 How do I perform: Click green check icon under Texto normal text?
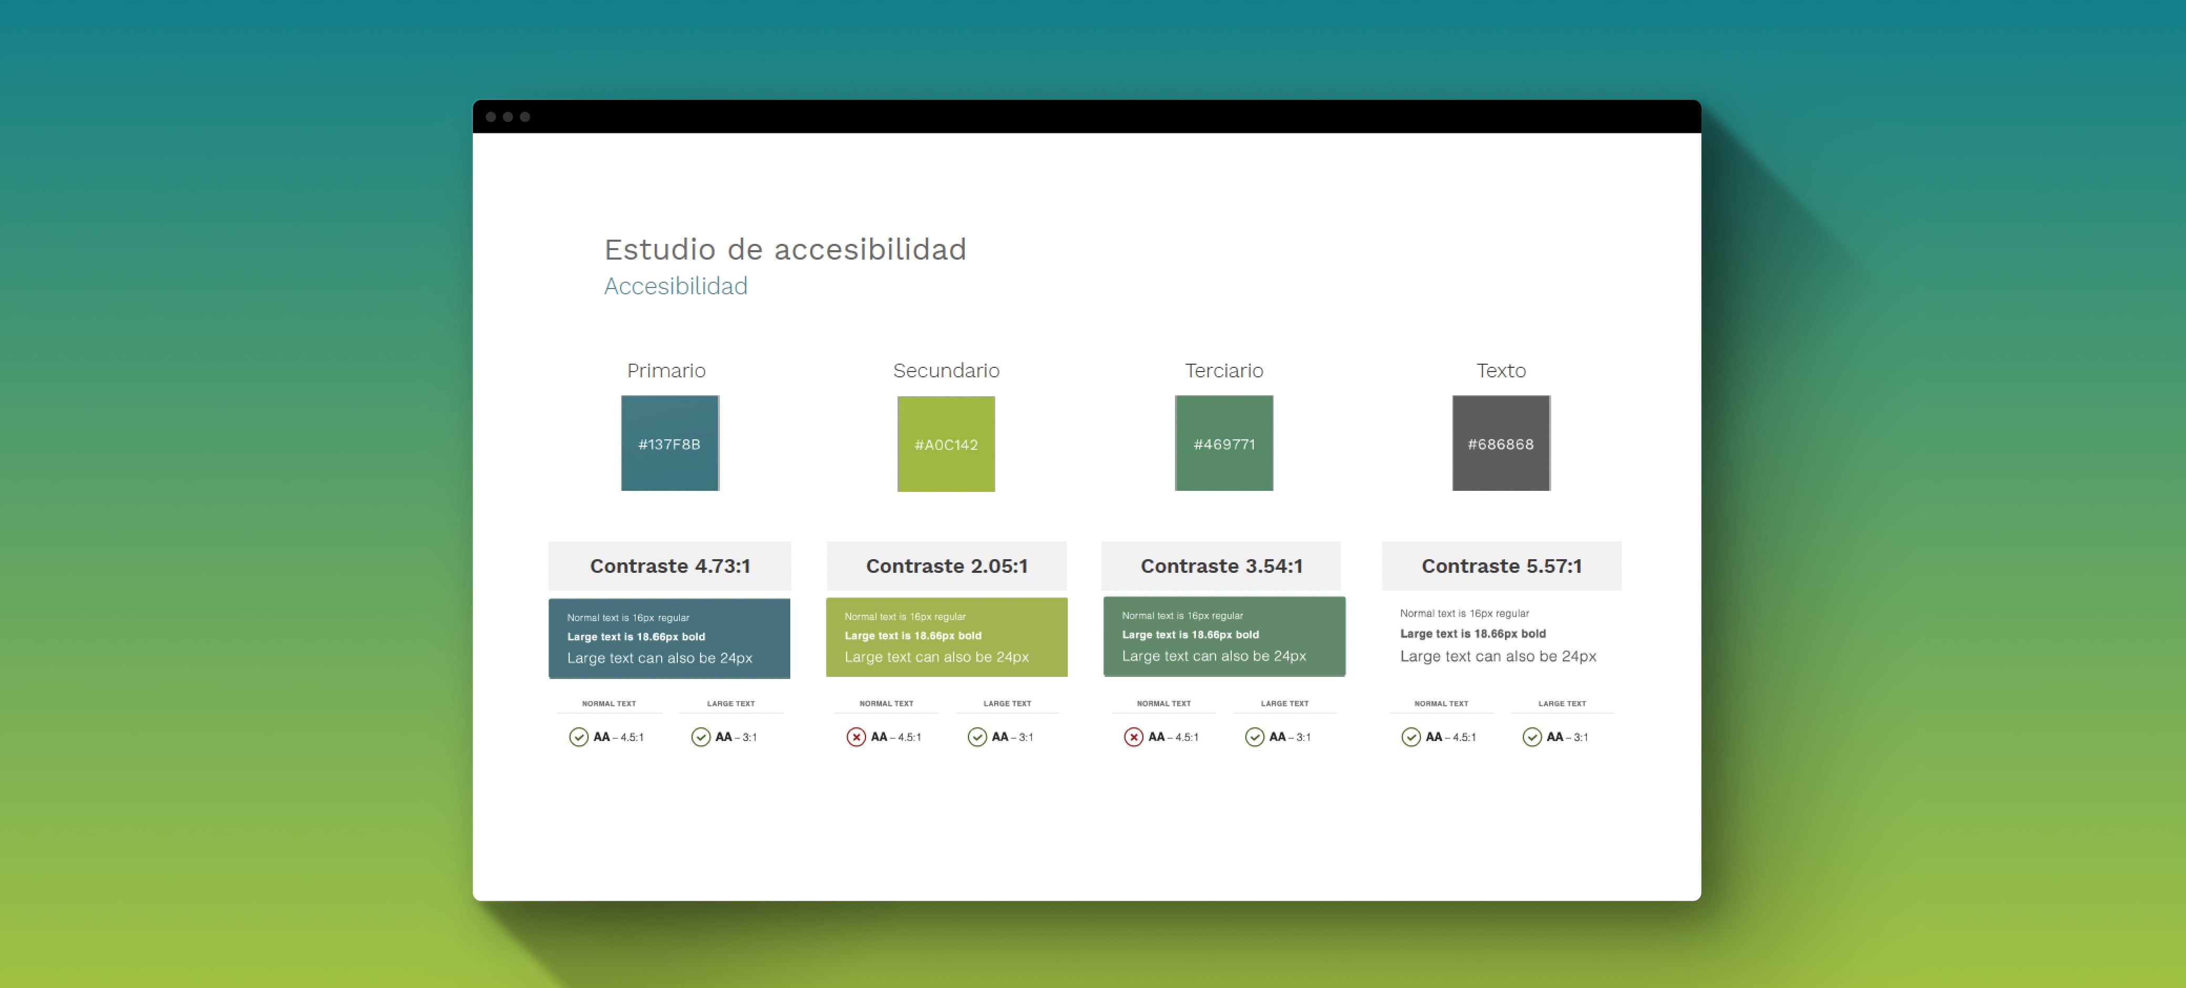1410,737
